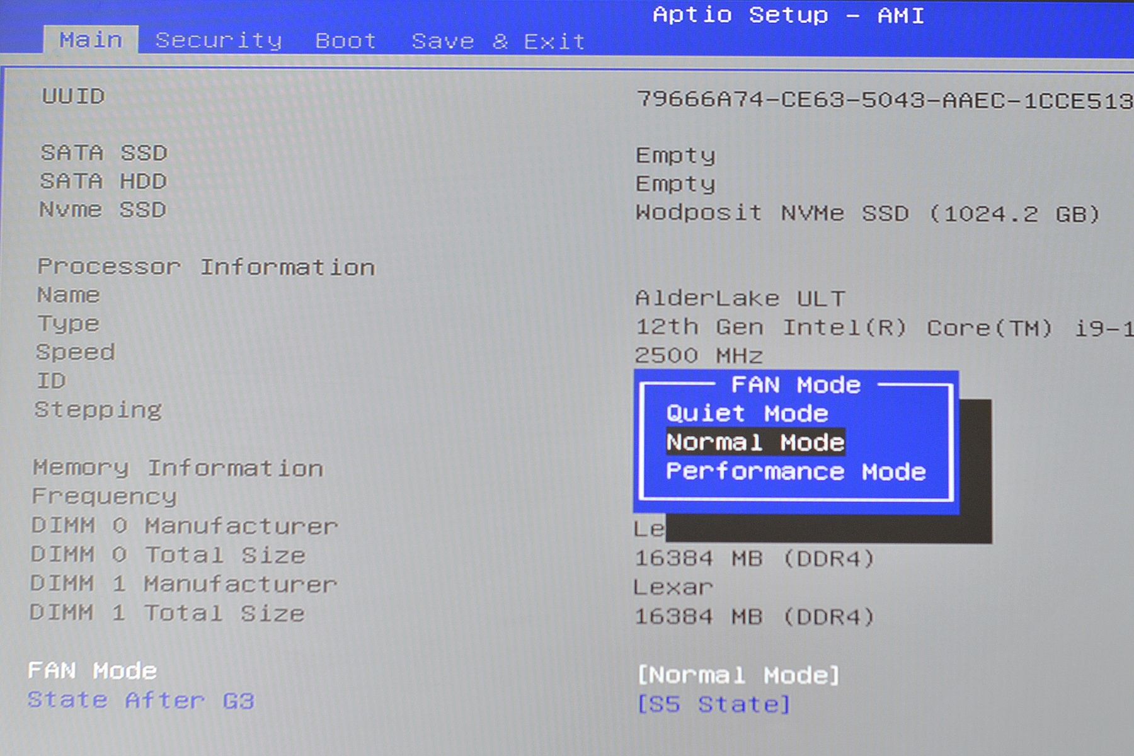Click the DIMM 1 Manufacturer label
Screen dimensions: 1134x756
click(x=183, y=584)
